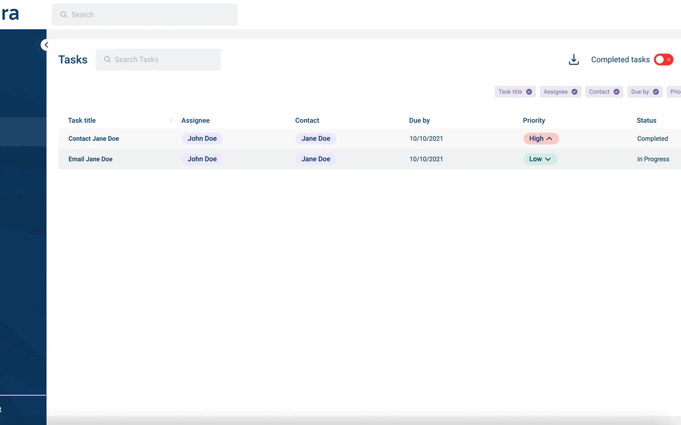Toggle the Assignee column chip
This screenshot has width=681, height=425.
coord(560,92)
